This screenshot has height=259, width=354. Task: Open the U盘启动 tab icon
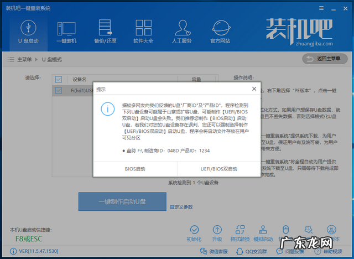tap(28, 27)
